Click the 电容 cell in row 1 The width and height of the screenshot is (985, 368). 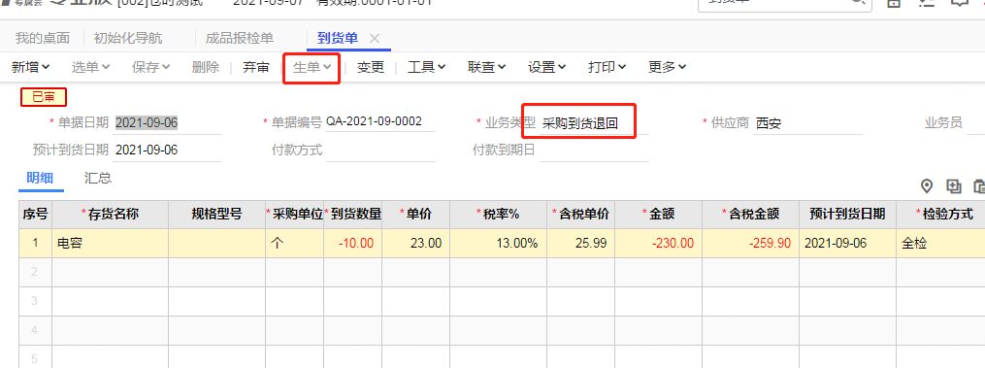[110, 243]
